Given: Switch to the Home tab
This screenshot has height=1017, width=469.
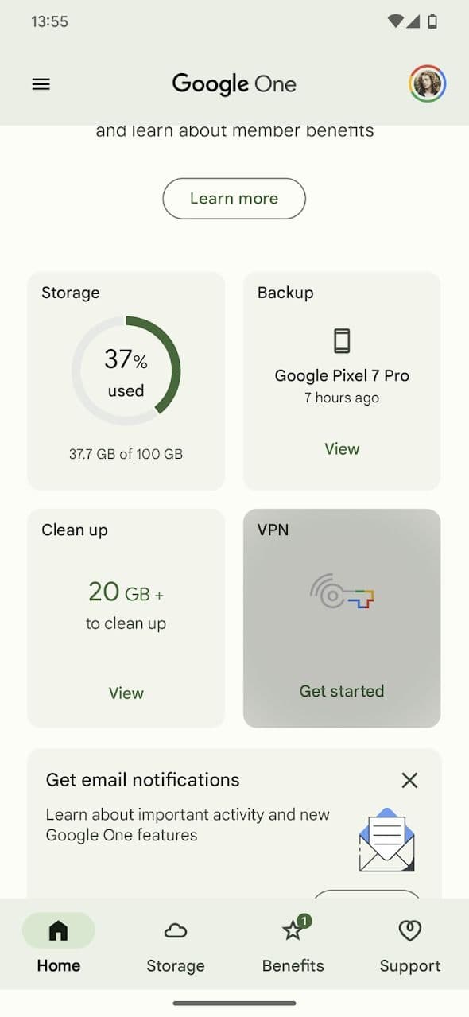Looking at the screenshot, I should (x=58, y=945).
